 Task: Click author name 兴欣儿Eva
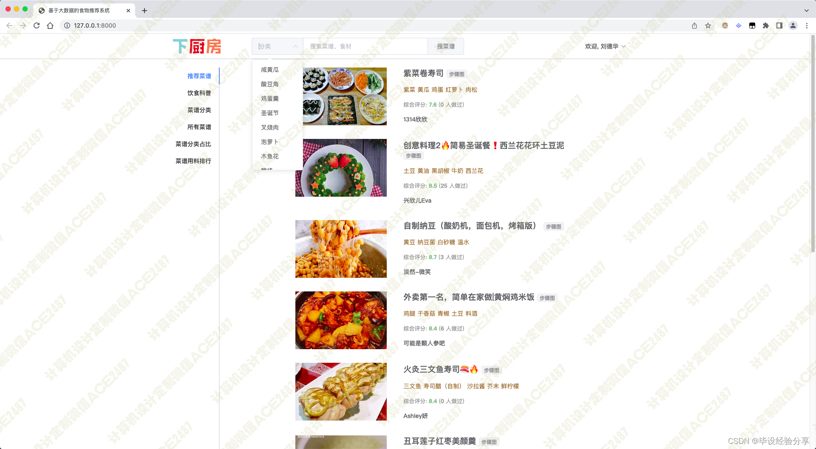[417, 200]
